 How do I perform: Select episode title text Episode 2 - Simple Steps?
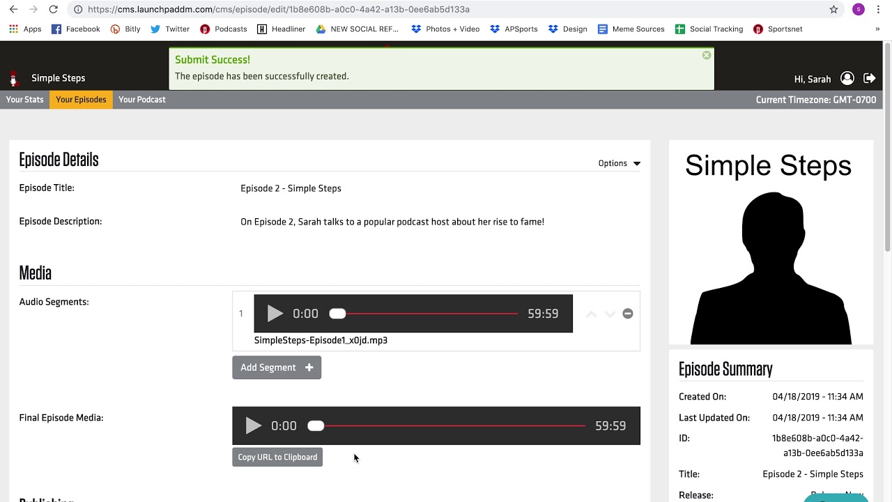click(x=291, y=188)
